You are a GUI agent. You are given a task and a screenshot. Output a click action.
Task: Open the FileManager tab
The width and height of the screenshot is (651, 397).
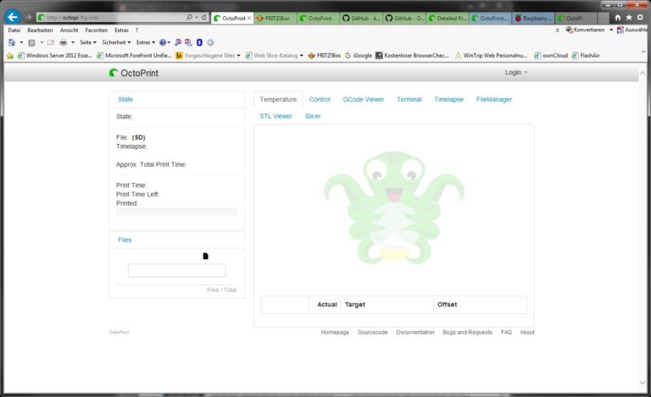(494, 99)
